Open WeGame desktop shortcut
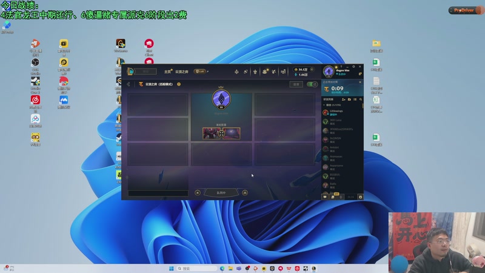The width and height of the screenshot is (485, 273). click(x=121, y=45)
